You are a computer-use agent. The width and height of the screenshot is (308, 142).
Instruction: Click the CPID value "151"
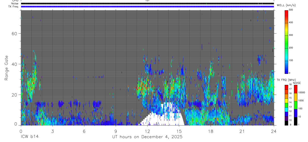click(x=147, y=1)
